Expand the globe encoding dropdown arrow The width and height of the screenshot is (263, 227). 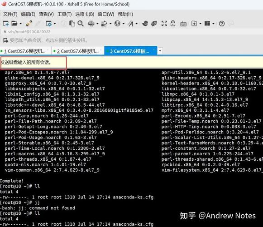(124, 24)
